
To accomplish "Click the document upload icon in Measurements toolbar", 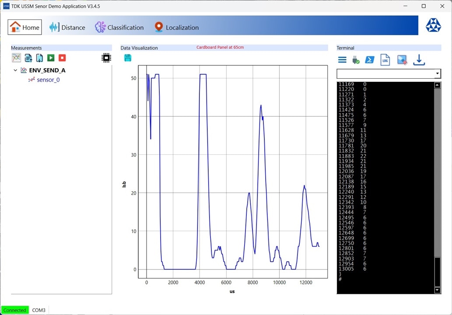I will (x=28, y=58).
